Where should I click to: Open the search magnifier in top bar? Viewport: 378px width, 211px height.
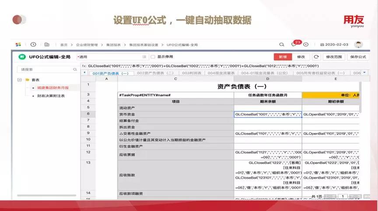coord(282,45)
